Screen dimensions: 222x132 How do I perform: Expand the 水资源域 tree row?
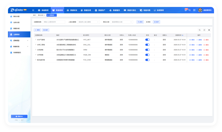tap(36, 50)
